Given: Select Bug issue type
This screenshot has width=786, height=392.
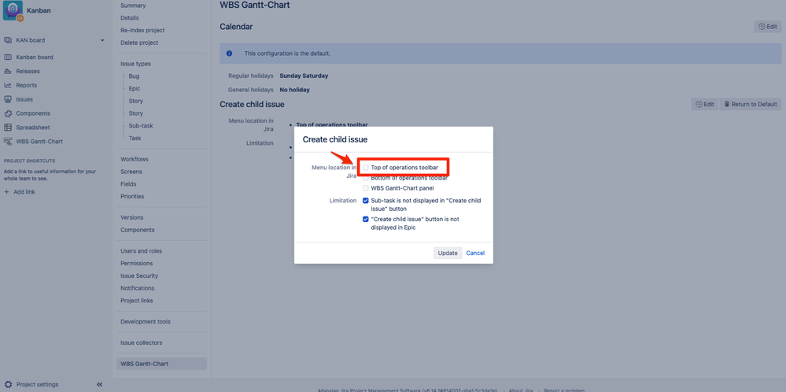Looking at the screenshot, I should 134,76.
